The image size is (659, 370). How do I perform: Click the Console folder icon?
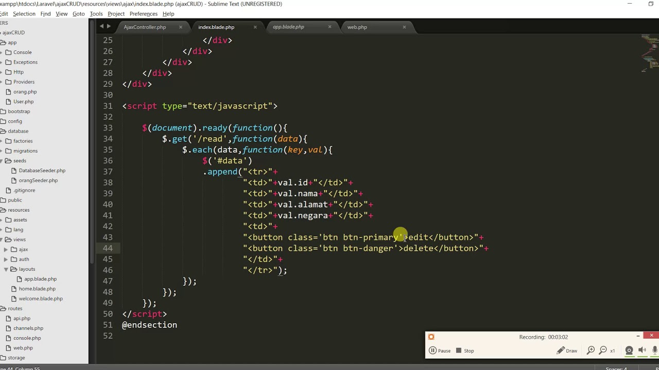[x=9, y=52]
